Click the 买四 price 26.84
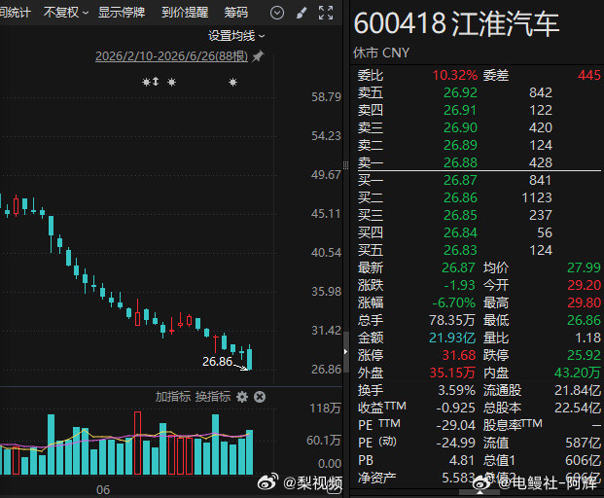 460,232
